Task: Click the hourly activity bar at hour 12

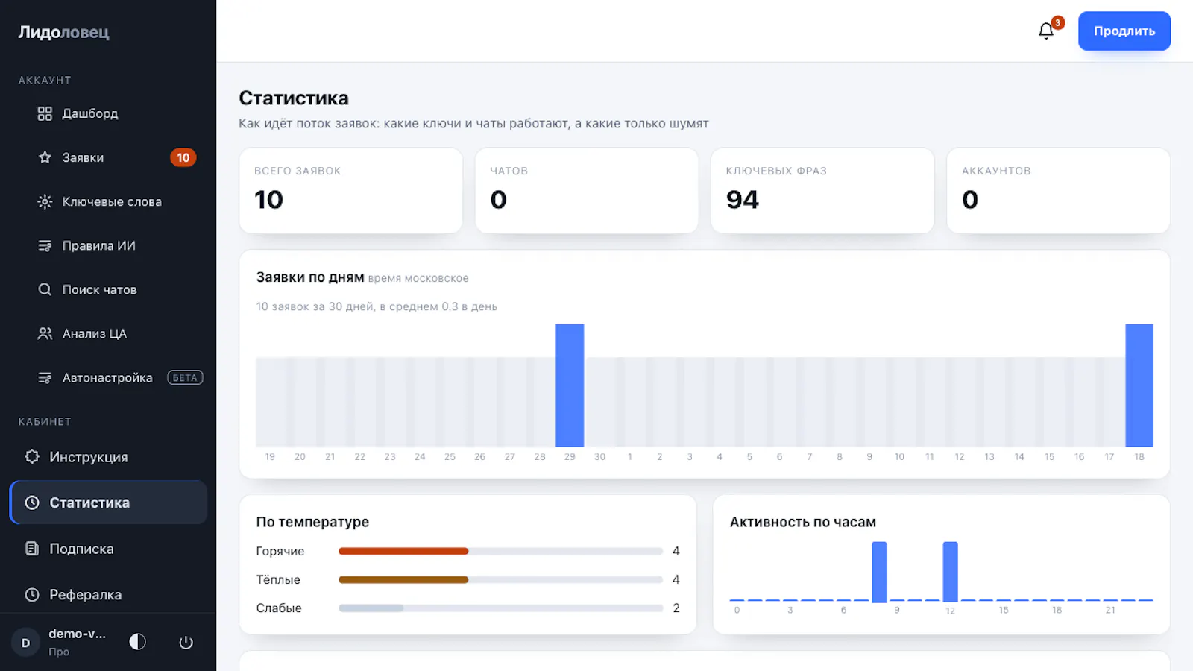Action: [x=950, y=571]
